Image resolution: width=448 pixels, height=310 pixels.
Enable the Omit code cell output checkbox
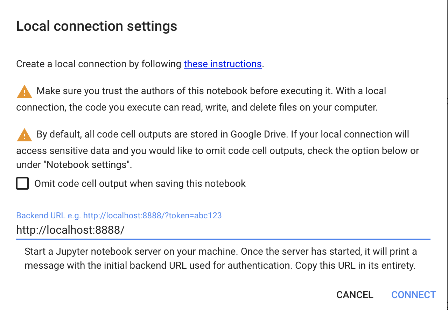[x=22, y=183]
